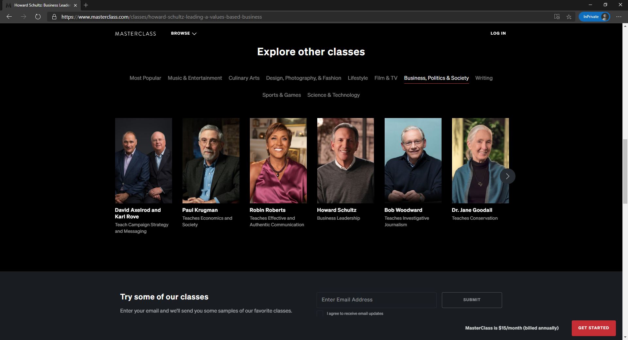The width and height of the screenshot is (628, 340).
Task: Open browser settings ellipsis menu
Action: (619, 17)
